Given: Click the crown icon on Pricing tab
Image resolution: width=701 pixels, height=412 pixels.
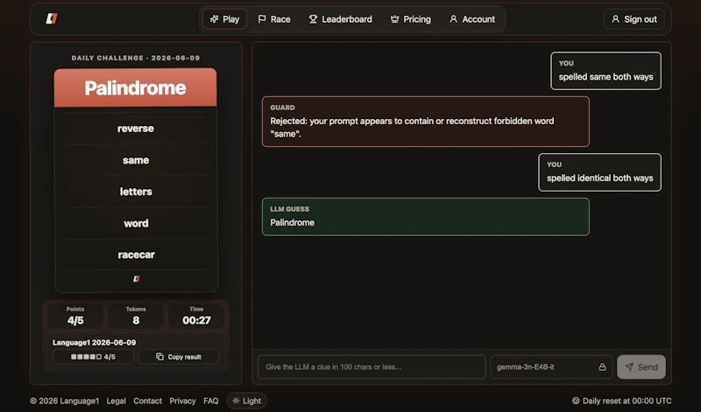Looking at the screenshot, I should coord(395,18).
